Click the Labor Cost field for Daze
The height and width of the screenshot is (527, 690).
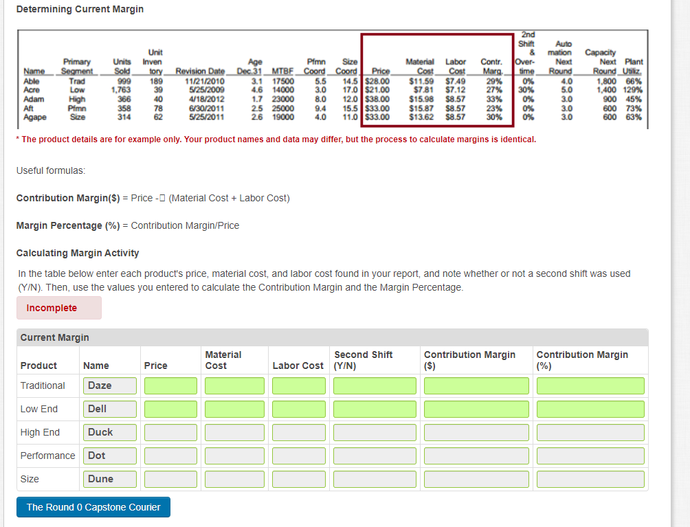298,385
